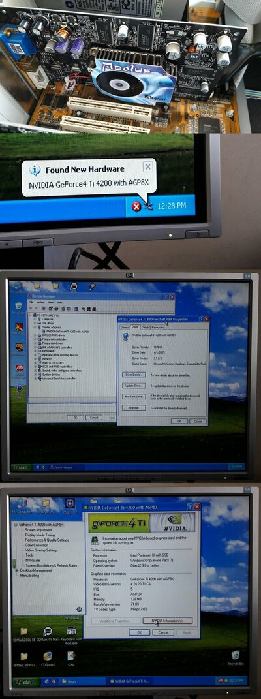
Task: Select Universal Serial Bus controllers
Action: pyautogui.click(x=59, y=379)
